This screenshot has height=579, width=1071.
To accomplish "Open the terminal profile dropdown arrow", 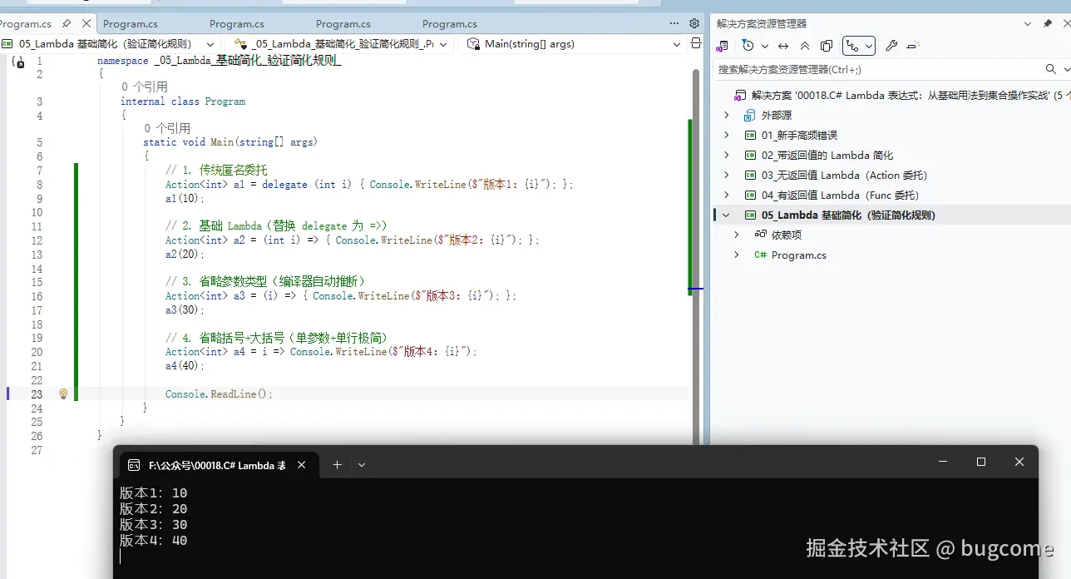I will click(x=361, y=465).
